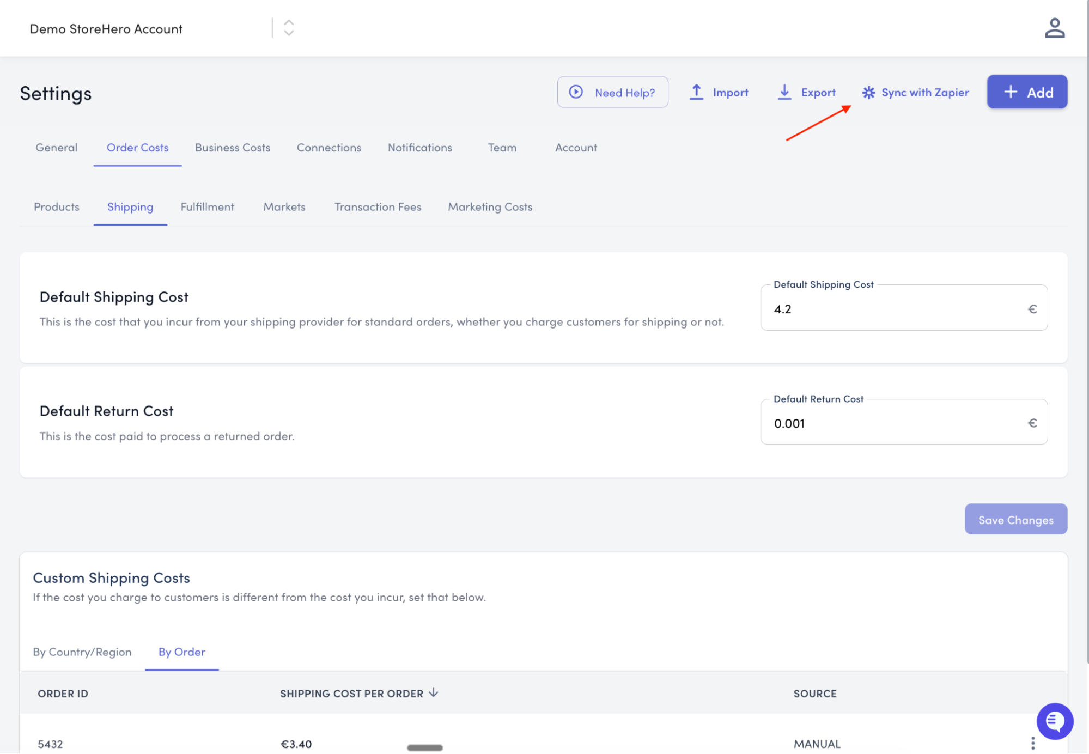Go to the Transaction Fees tab
The height and width of the screenshot is (754, 1089).
378,207
